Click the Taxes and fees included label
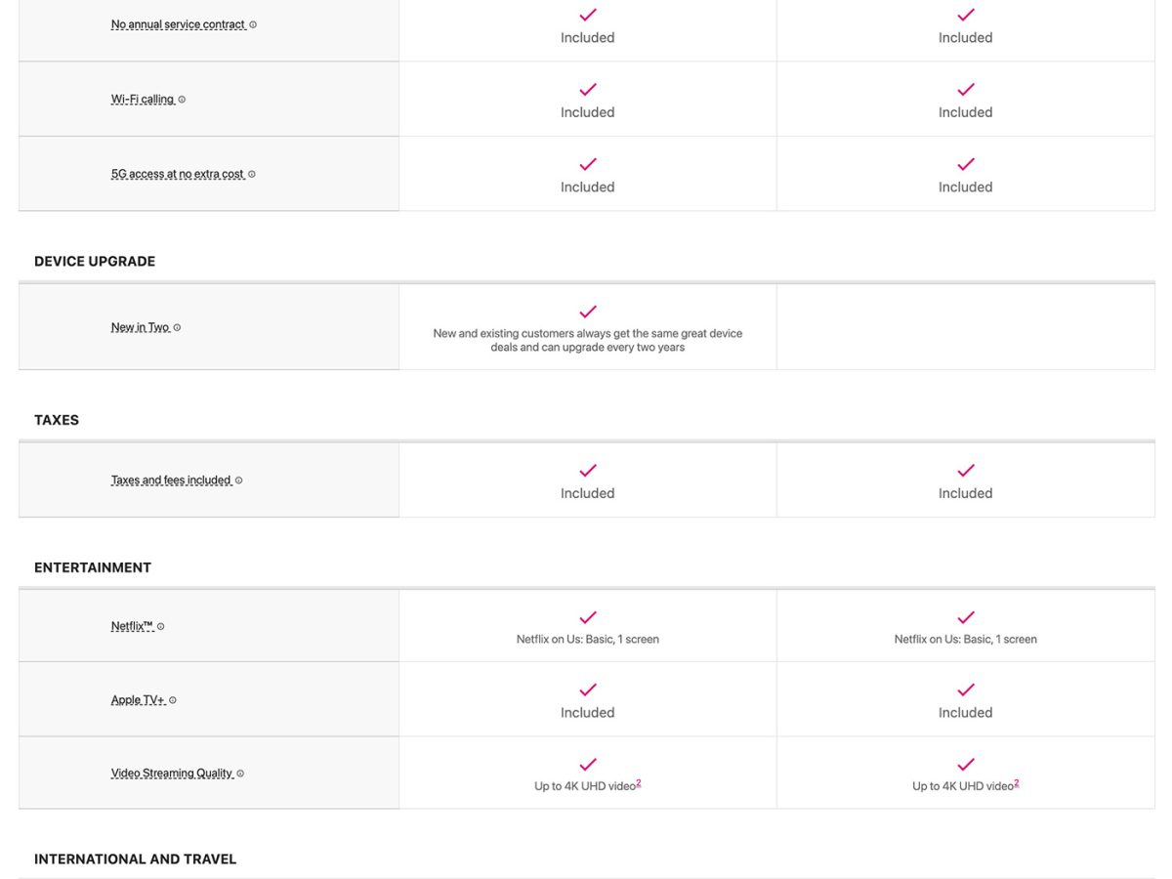Viewport: 1172px width, 879px height. 171,481
